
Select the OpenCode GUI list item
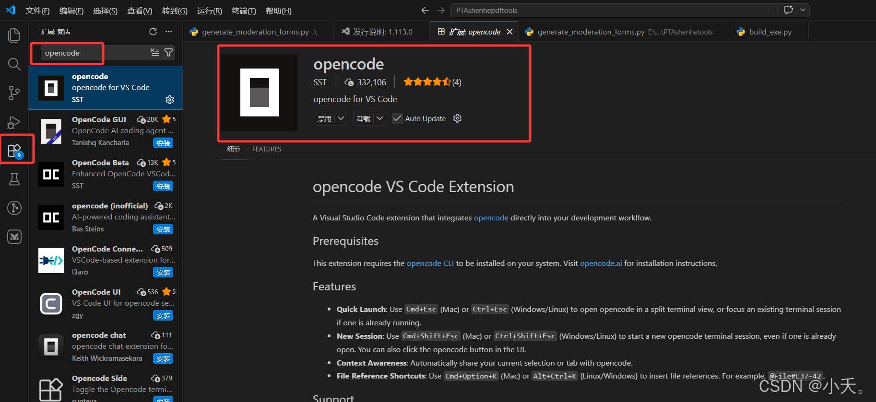tap(106, 131)
